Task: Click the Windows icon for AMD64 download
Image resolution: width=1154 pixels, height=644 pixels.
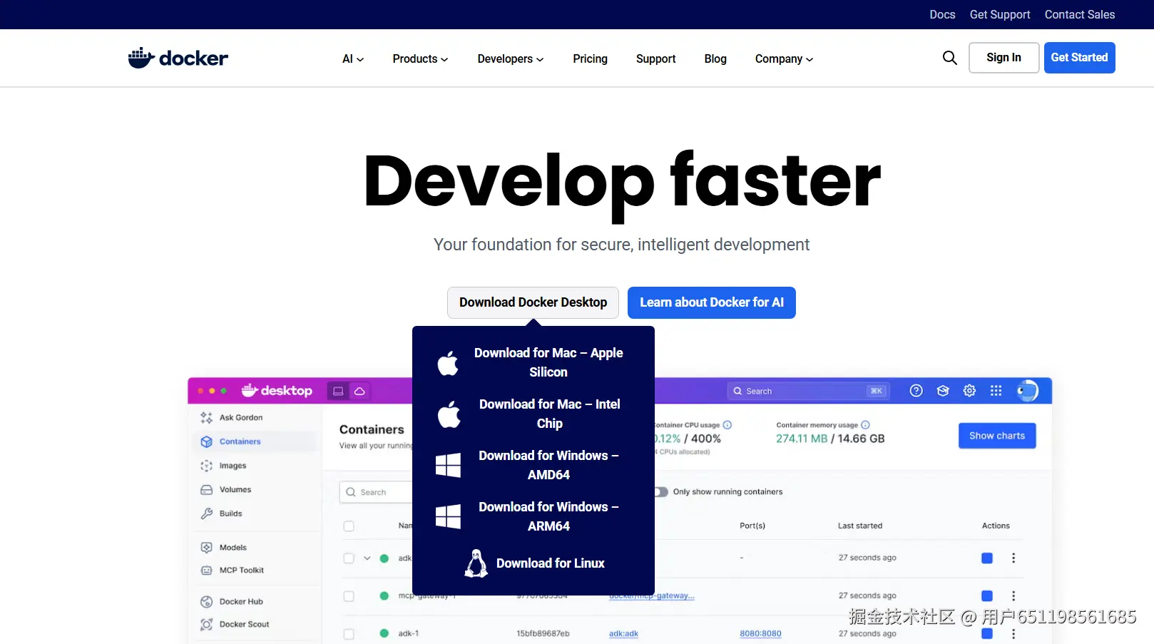Action: pos(448,466)
